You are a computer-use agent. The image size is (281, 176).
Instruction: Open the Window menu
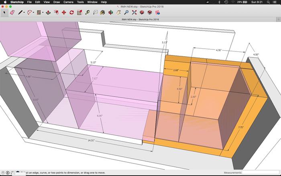[92, 2]
